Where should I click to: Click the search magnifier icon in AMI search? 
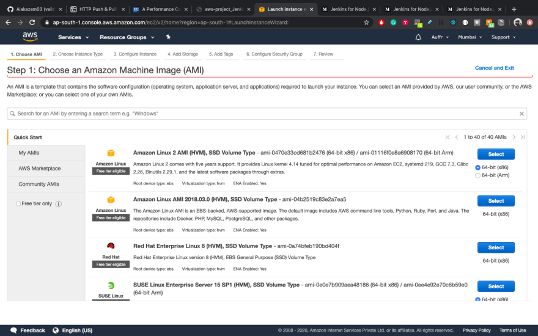(12, 114)
